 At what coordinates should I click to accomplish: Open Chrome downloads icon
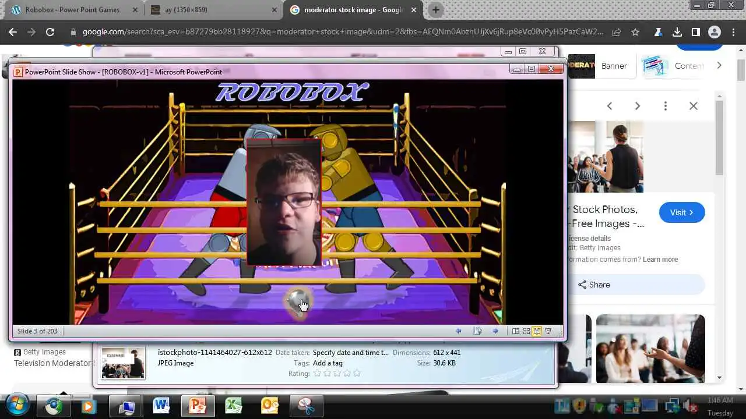[x=677, y=32]
